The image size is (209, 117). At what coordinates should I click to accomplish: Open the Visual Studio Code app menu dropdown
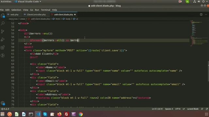(x=28, y=2)
